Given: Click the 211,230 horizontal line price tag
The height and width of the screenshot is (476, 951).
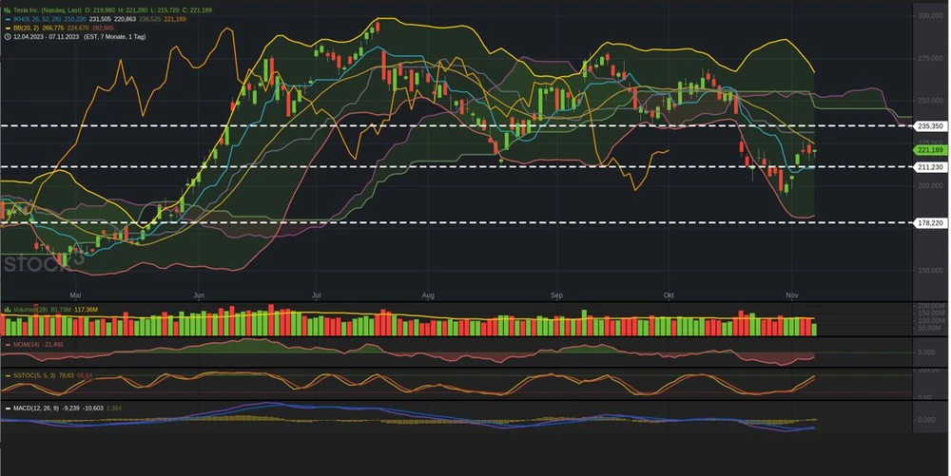Looking at the screenshot, I should coord(930,167).
